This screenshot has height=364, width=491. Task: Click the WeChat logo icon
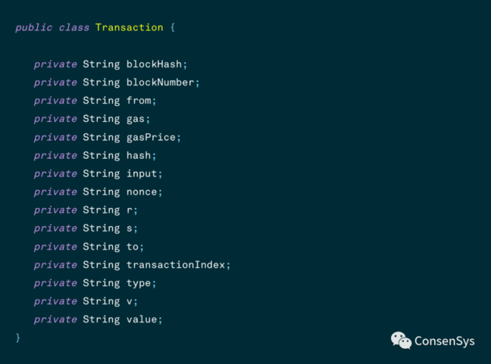[x=401, y=341]
